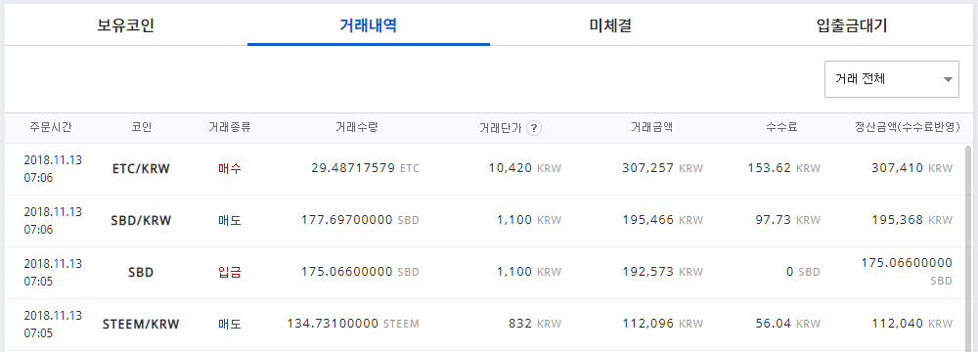Open the 미체결 tab
This screenshot has height=352, width=978.
[610, 25]
